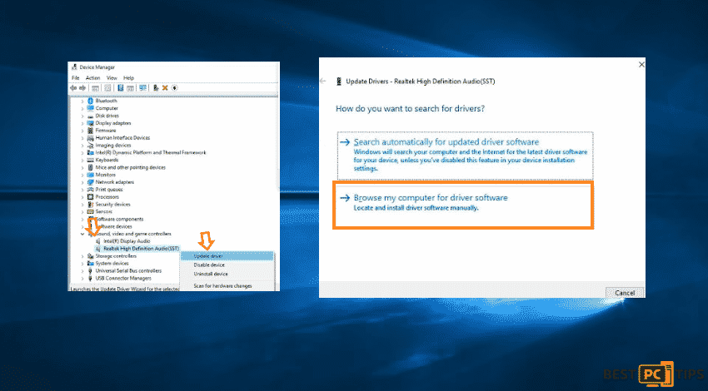Click the Print queues printer icon
This screenshot has width=708, height=391.
pos(90,190)
